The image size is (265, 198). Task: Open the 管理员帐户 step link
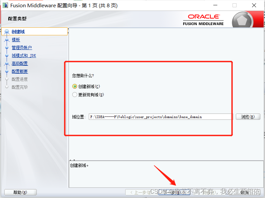(x=22, y=48)
